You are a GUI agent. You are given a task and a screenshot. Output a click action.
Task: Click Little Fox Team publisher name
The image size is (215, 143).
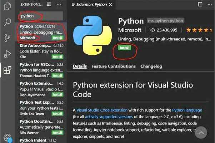click(32, 114)
